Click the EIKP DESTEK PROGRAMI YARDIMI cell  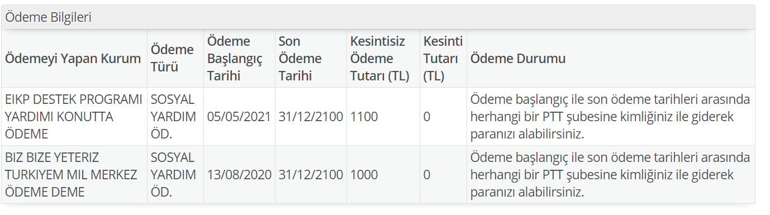pos(74,117)
